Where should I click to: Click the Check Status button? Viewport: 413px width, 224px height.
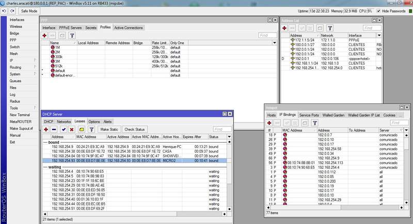(135, 129)
